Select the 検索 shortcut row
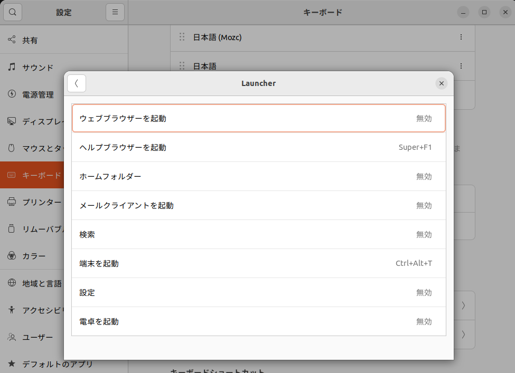 259,234
